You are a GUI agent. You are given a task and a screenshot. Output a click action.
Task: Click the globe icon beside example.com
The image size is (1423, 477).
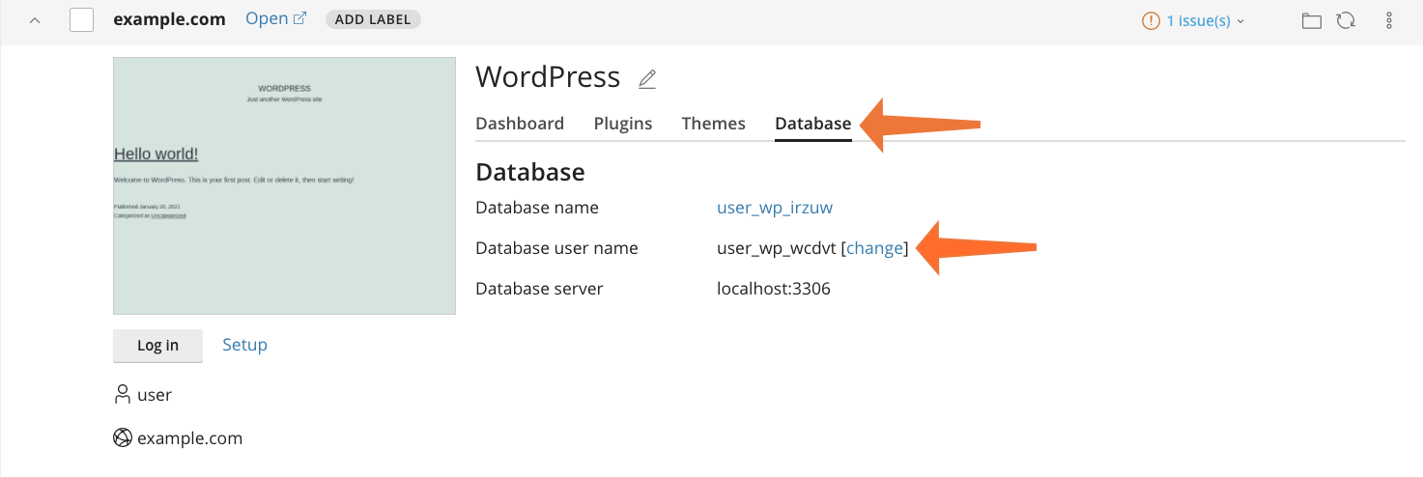[x=122, y=438]
